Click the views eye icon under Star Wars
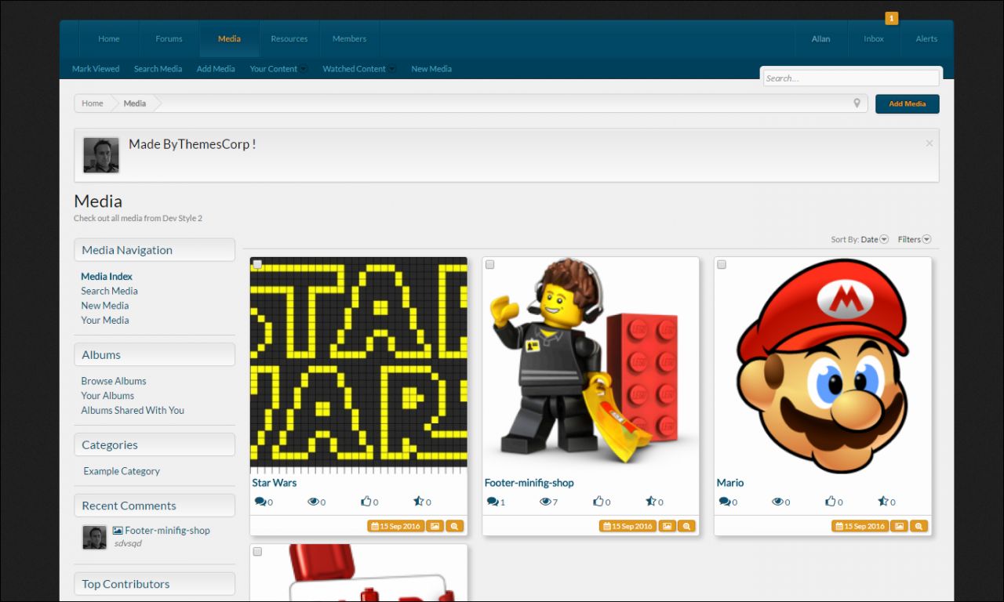Viewport: 1004px width, 602px height. tap(313, 502)
